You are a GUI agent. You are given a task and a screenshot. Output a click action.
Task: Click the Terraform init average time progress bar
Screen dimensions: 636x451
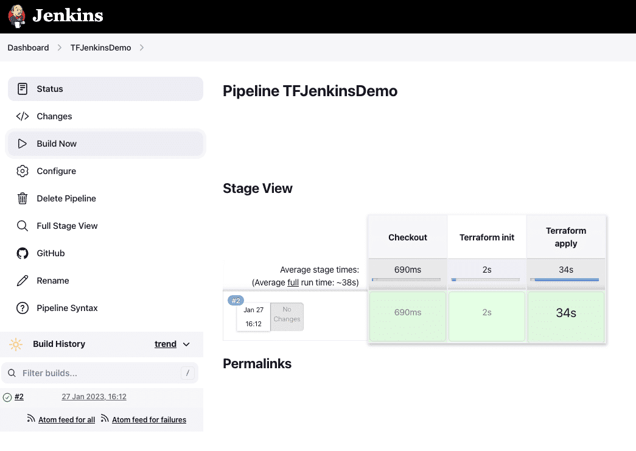pos(486,279)
